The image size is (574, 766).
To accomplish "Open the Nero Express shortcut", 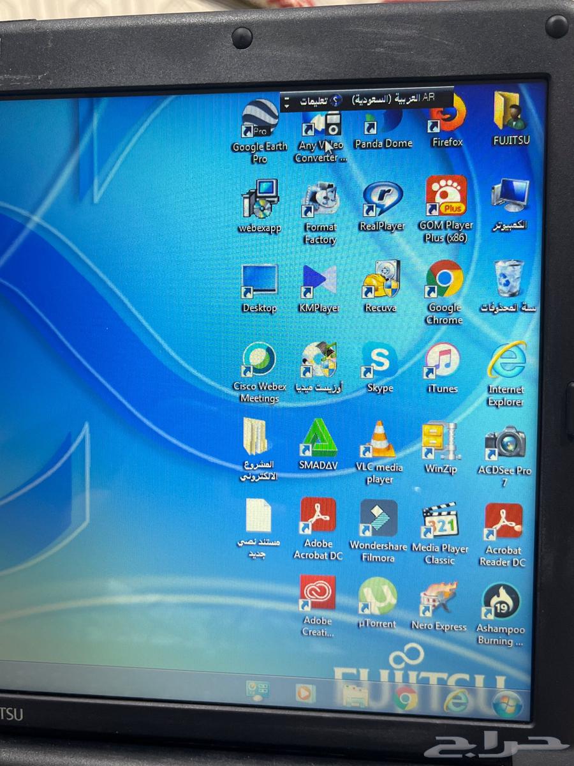I will pos(439,606).
